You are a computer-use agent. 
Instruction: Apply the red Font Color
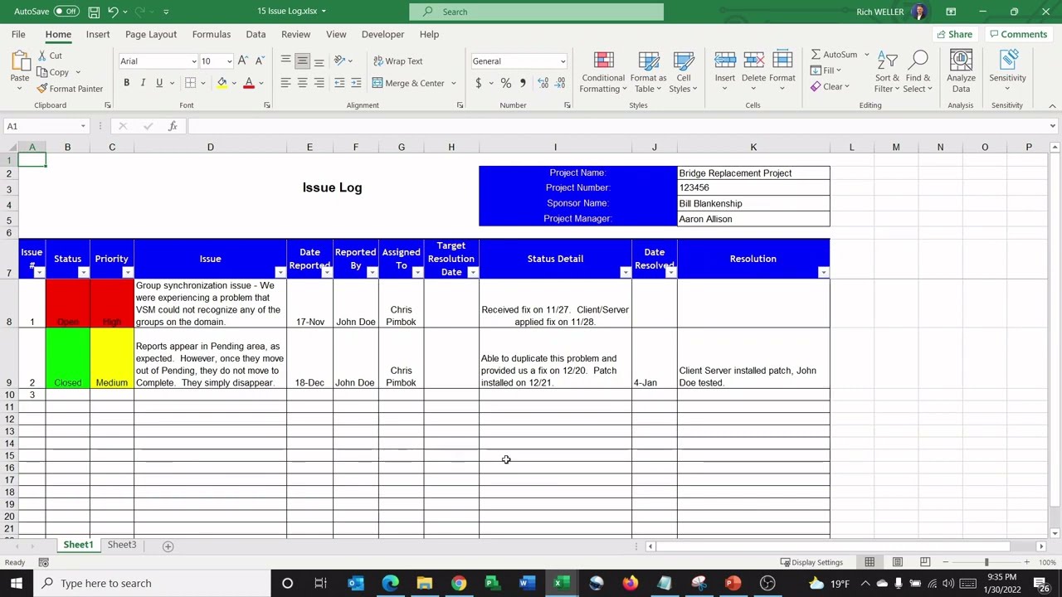(248, 83)
